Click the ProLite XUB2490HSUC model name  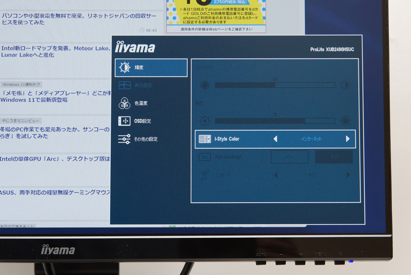coord(332,49)
